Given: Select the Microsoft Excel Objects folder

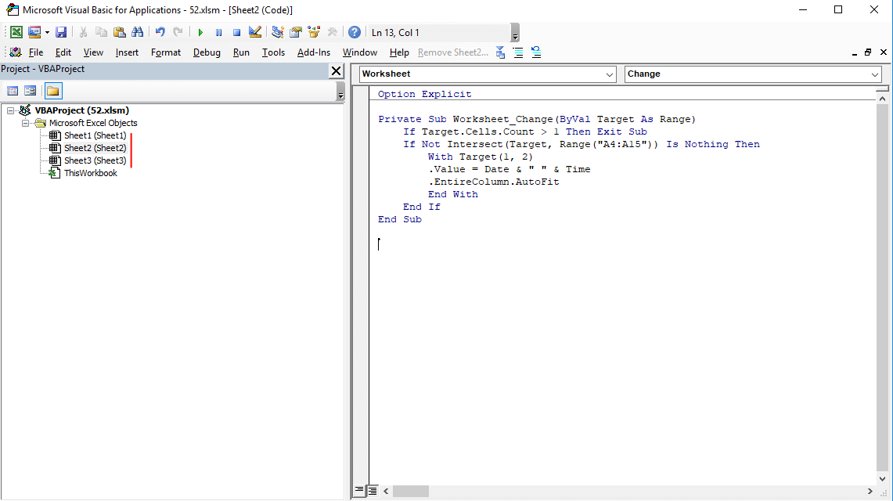Looking at the screenshot, I should [93, 123].
